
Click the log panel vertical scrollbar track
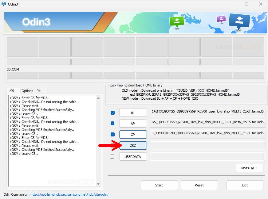(x=98, y=141)
